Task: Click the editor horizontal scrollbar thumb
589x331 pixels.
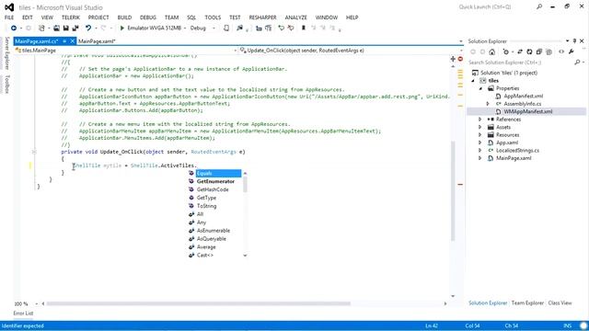Action: (199, 303)
